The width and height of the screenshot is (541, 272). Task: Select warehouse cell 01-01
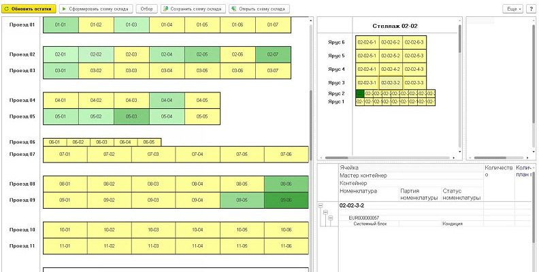click(61, 25)
